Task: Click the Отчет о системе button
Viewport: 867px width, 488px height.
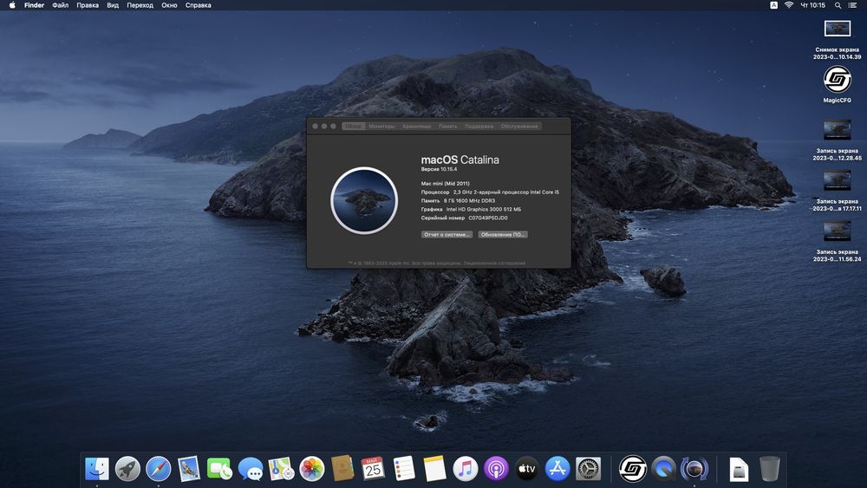Action: point(447,235)
